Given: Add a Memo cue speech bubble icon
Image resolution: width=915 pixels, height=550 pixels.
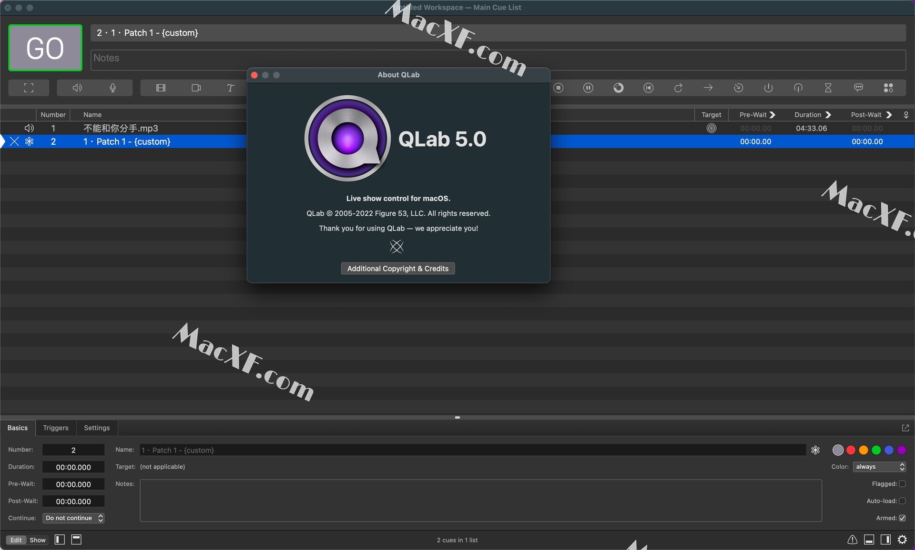Looking at the screenshot, I should coord(858,88).
